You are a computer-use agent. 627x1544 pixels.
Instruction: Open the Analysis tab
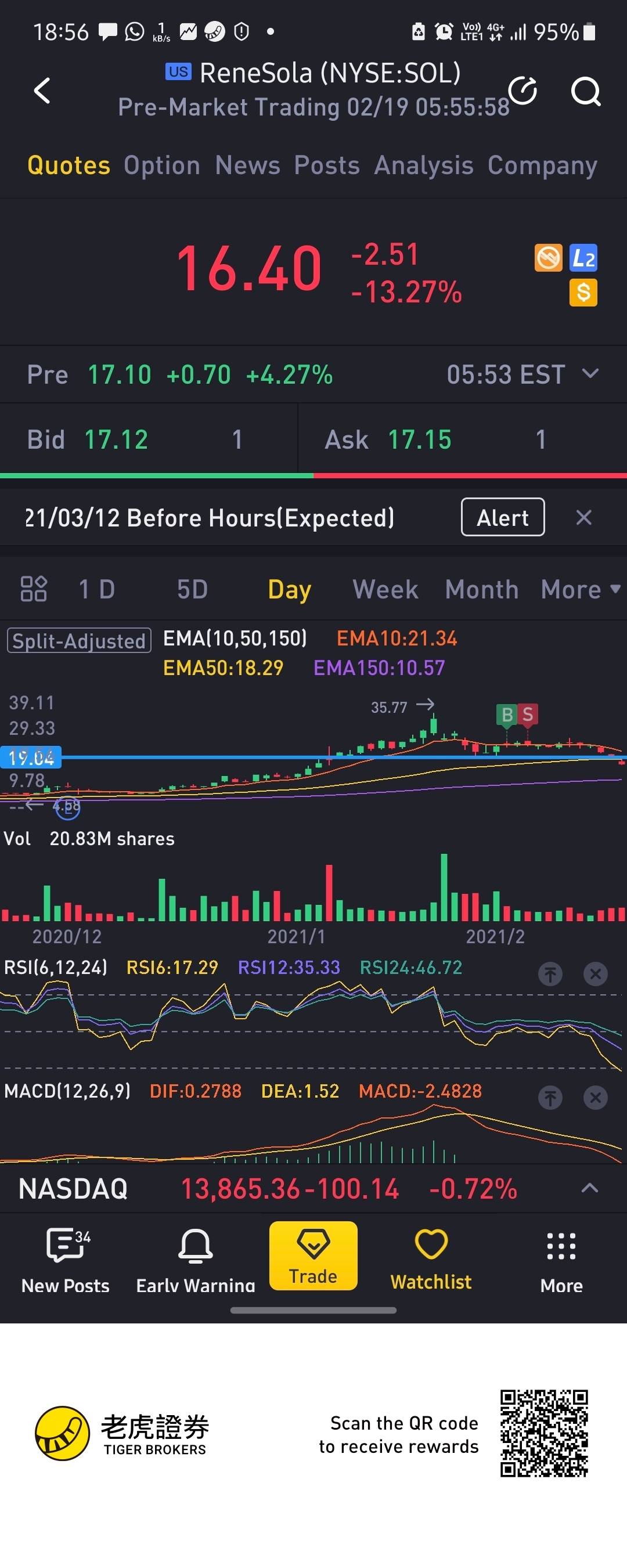pyautogui.click(x=424, y=165)
